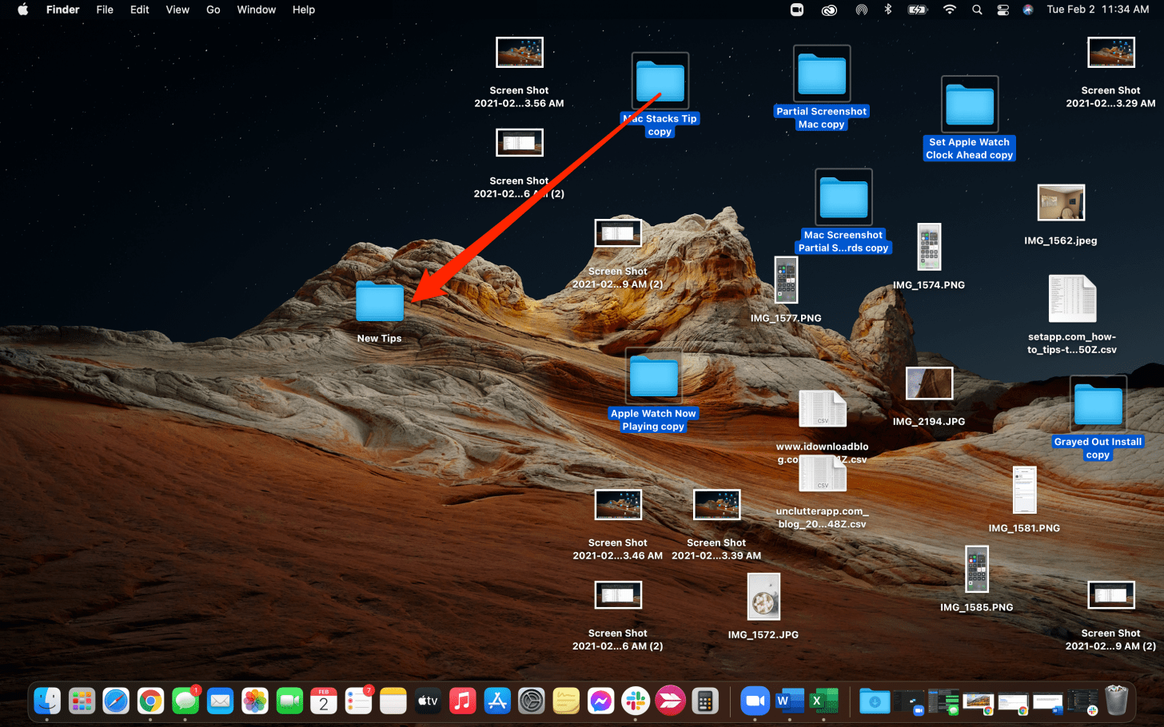Screen dimensions: 1164x727
Task: Open the Finder menu
Action: [x=62, y=10]
